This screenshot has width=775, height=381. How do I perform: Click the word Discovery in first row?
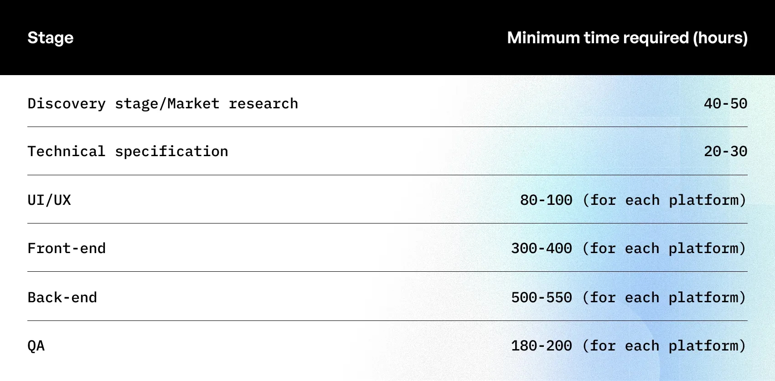click(x=67, y=104)
